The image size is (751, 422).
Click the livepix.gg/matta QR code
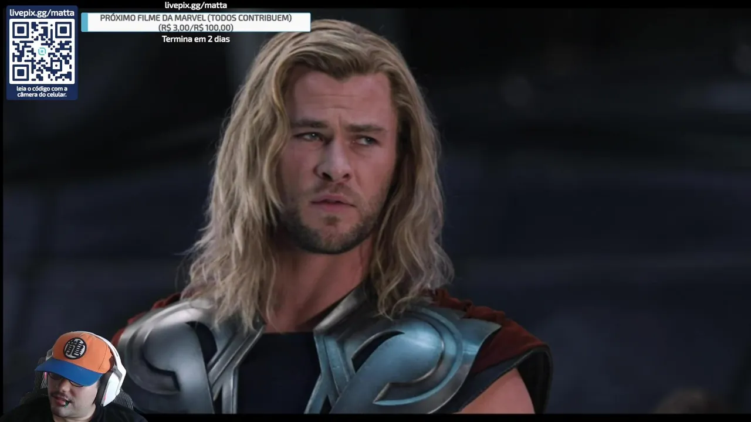click(x=42, y=52)
